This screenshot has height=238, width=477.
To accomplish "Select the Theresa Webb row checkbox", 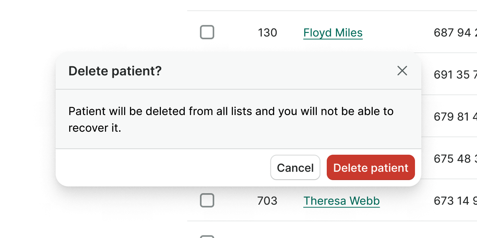I will pos(207,201).
